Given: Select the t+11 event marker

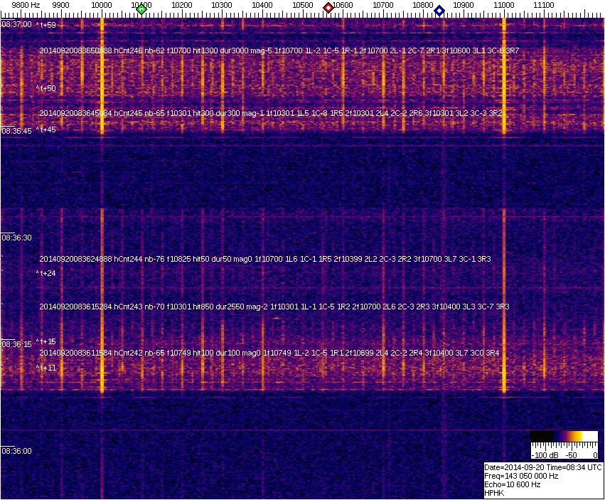Looking at the screenshot, I should coord(48,368).
